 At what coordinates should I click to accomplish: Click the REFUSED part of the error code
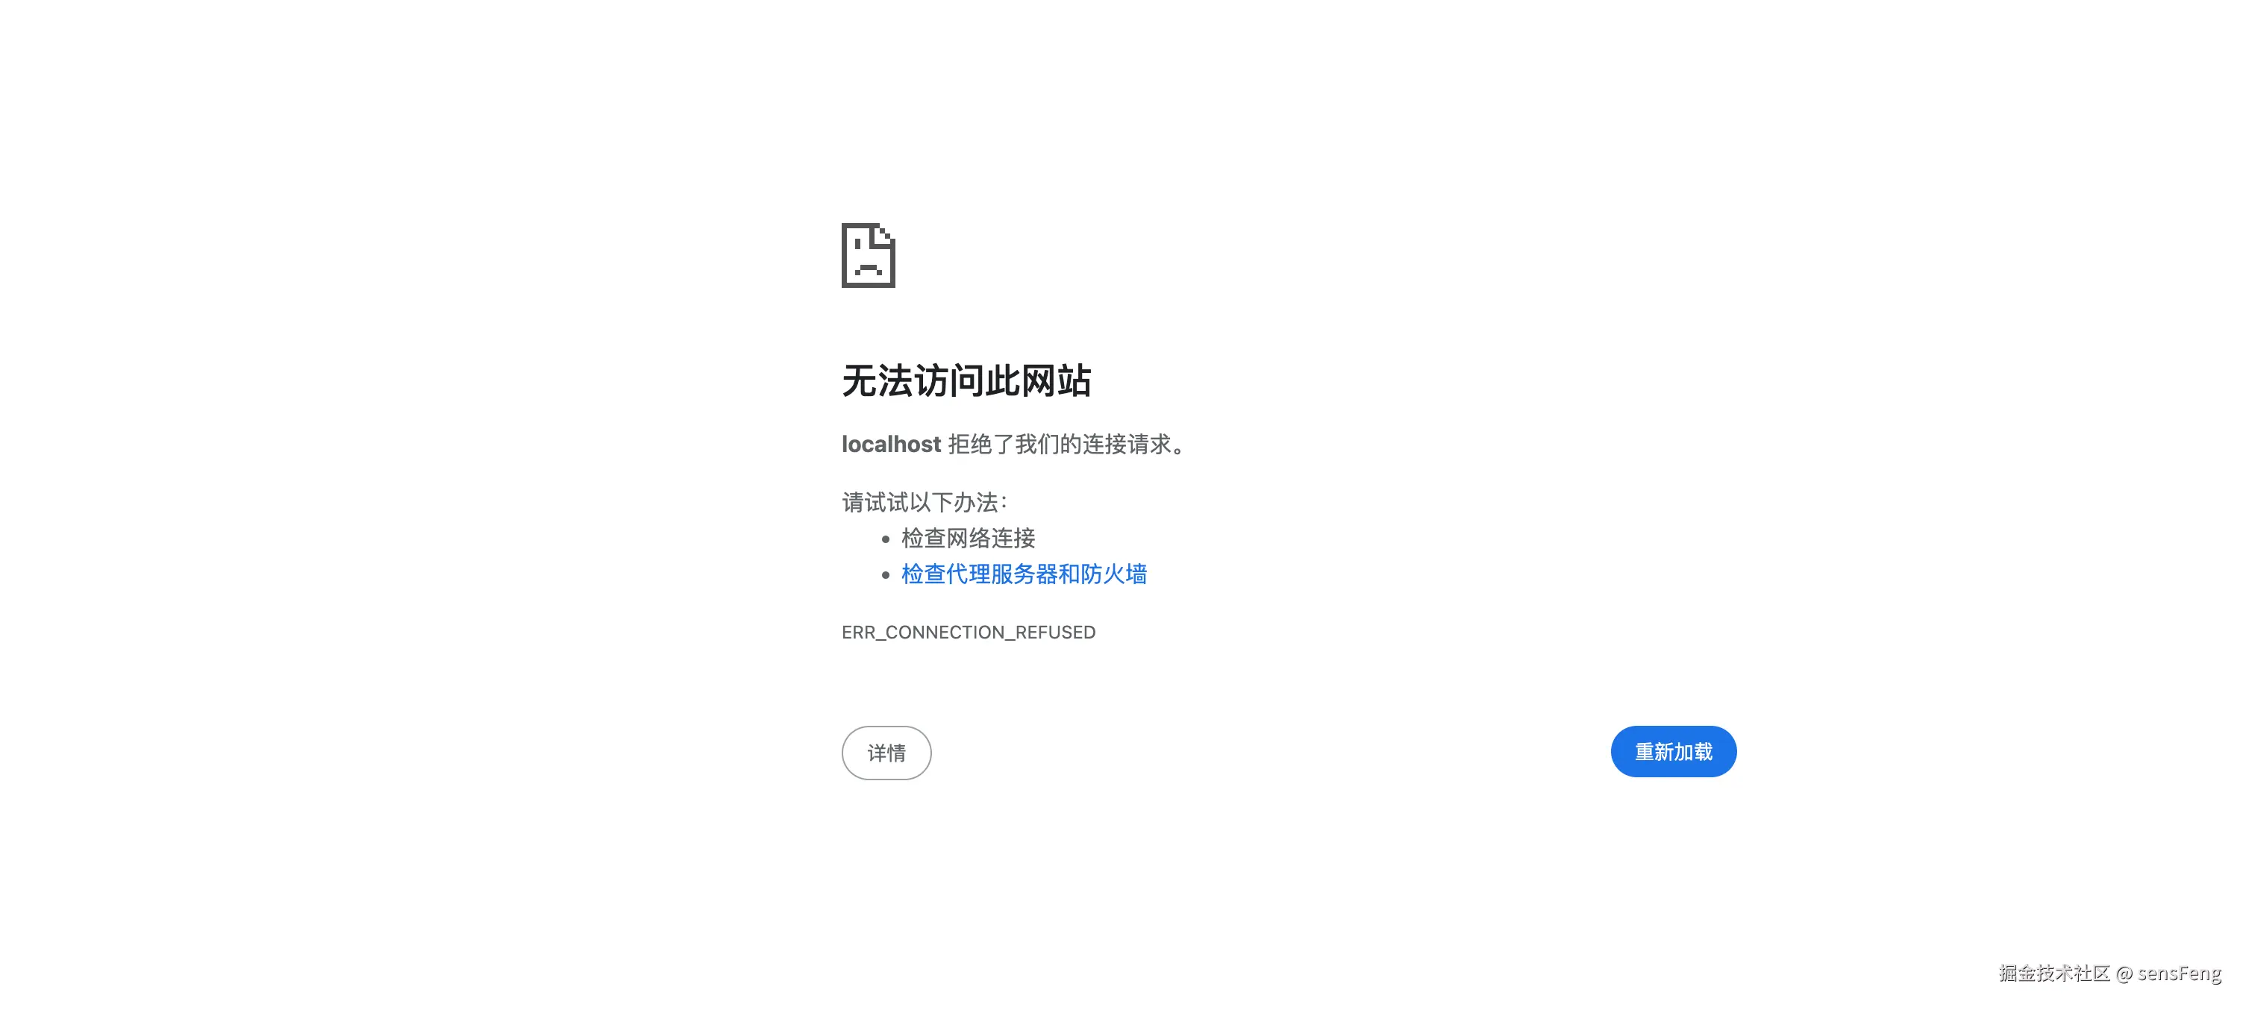pyautogui.click(x=1055, y=633)
